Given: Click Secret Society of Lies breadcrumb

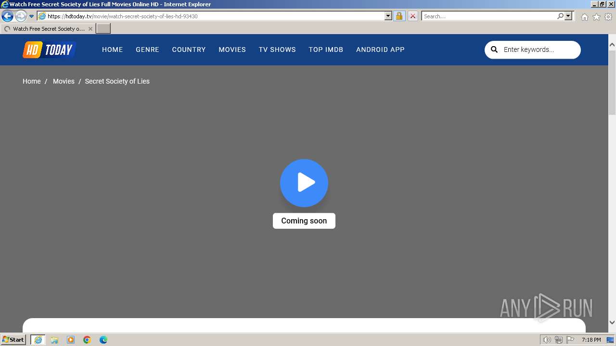Looking at the screenshot, I should coord(117,81).
